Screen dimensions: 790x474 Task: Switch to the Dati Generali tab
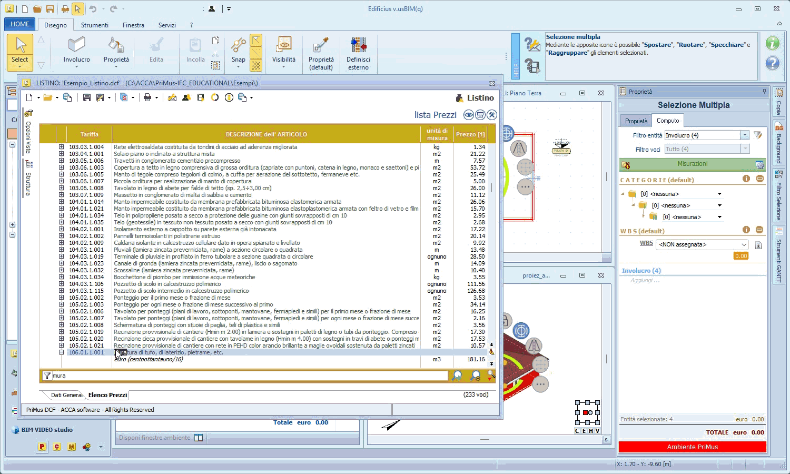pyautogui.click(x=66, y=395)
